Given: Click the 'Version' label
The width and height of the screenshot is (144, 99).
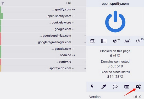Looking at the screenshot, I should tap(95, 97).
